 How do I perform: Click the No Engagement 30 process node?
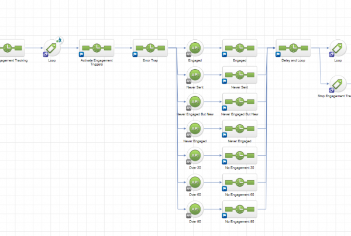239,156
